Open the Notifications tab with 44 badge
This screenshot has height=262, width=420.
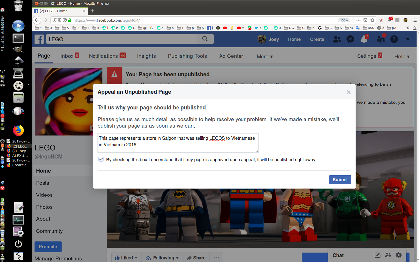point(107,56)
